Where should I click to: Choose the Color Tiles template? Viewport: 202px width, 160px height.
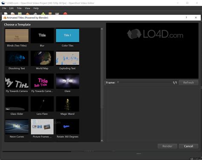67,38
